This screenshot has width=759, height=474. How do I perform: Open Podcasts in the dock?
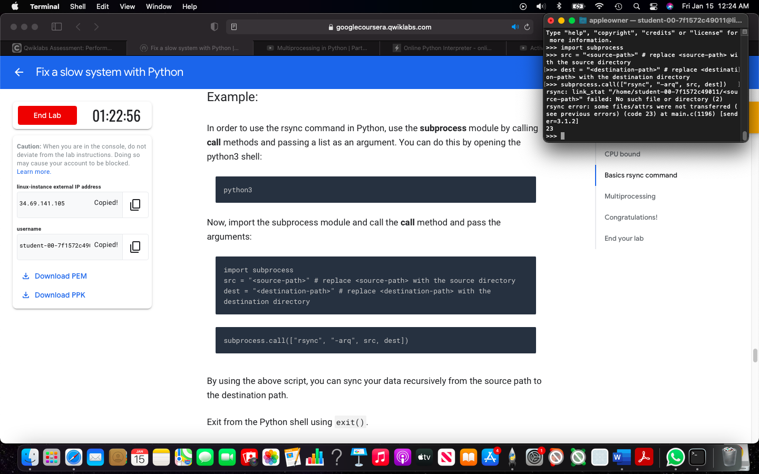tap(403, 457)
